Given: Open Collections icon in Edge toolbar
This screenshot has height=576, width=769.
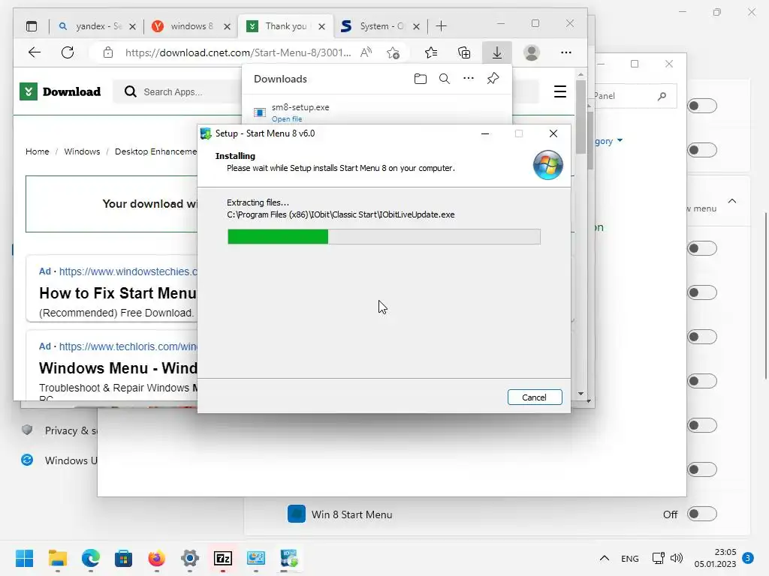Looking at the screenshot, I should (x=464, y=52).
